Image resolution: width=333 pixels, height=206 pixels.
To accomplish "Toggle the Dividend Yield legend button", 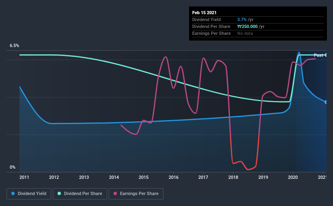I will pyautogui.click(x=29, y=194).
